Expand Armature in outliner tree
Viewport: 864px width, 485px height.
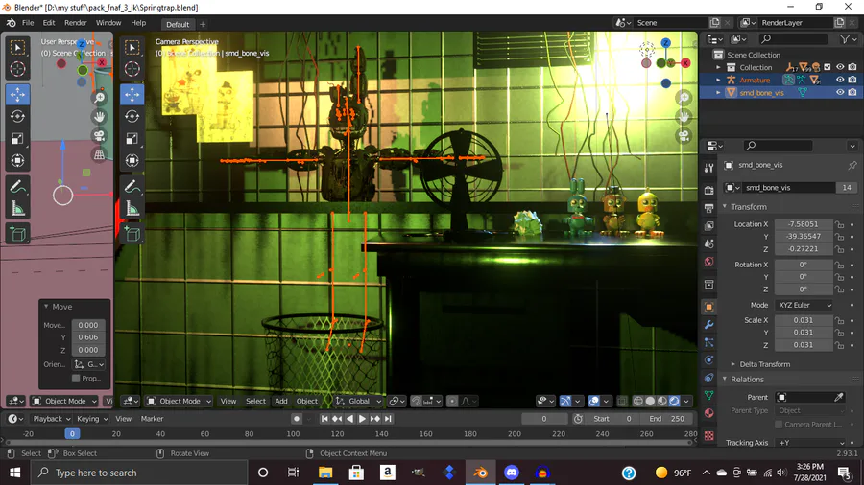click(718, 80)
